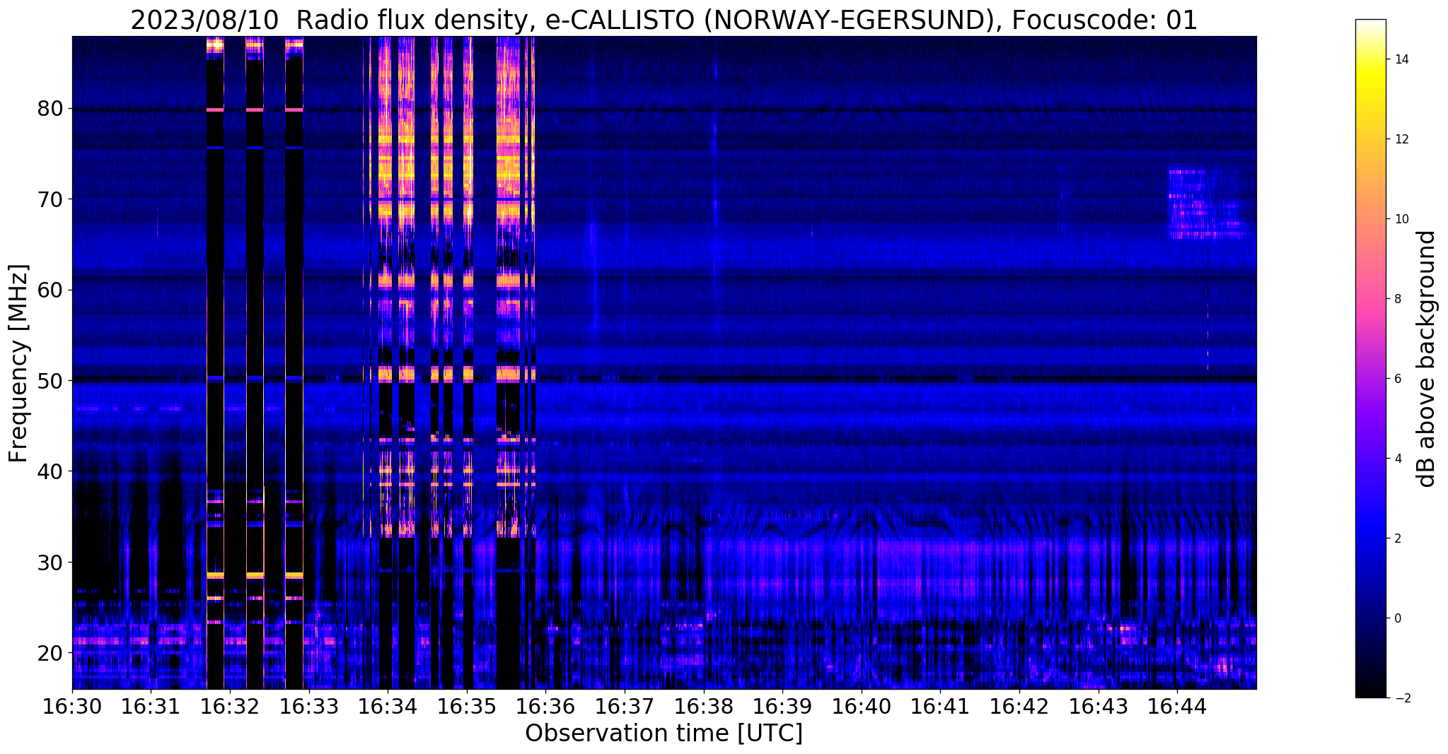1448x754 pixels.
Task: Click the colorbar gradient strip
Action: 1371,359
